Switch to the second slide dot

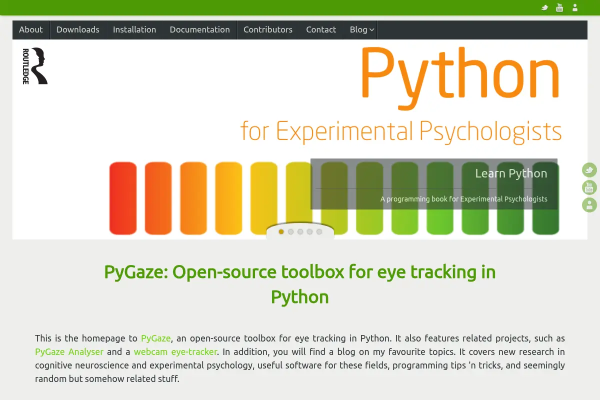click(x=290, y=231)
